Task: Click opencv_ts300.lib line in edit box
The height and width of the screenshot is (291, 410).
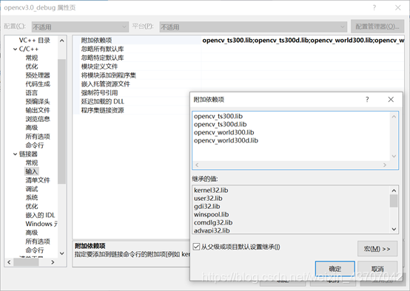Action: click(218, 116)
